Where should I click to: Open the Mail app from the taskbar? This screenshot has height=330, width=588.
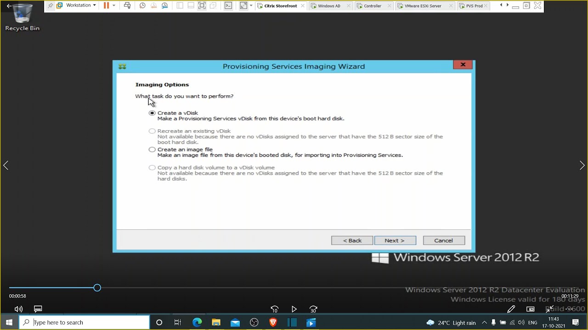[x=235, y=323]
